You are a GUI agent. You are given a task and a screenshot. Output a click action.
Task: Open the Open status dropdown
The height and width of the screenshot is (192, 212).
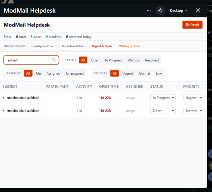(x=163, y=111)
